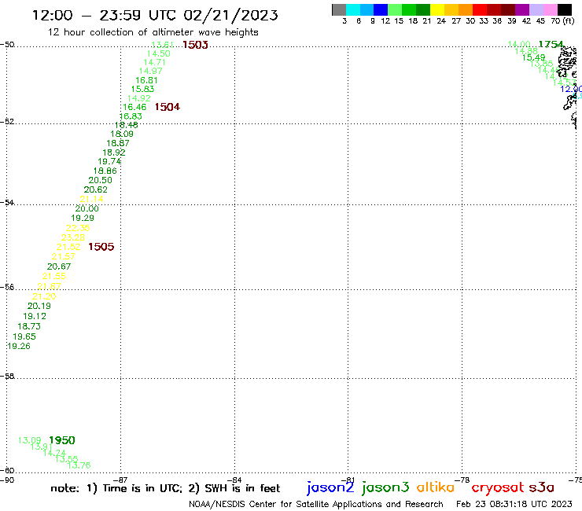Click the 20.50 wave height value
Screen dimensions: 582x511
[100, 180]
